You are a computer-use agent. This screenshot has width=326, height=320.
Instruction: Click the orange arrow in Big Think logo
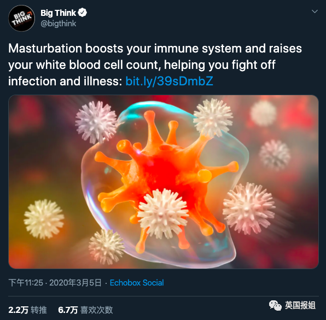coord(28,14)
